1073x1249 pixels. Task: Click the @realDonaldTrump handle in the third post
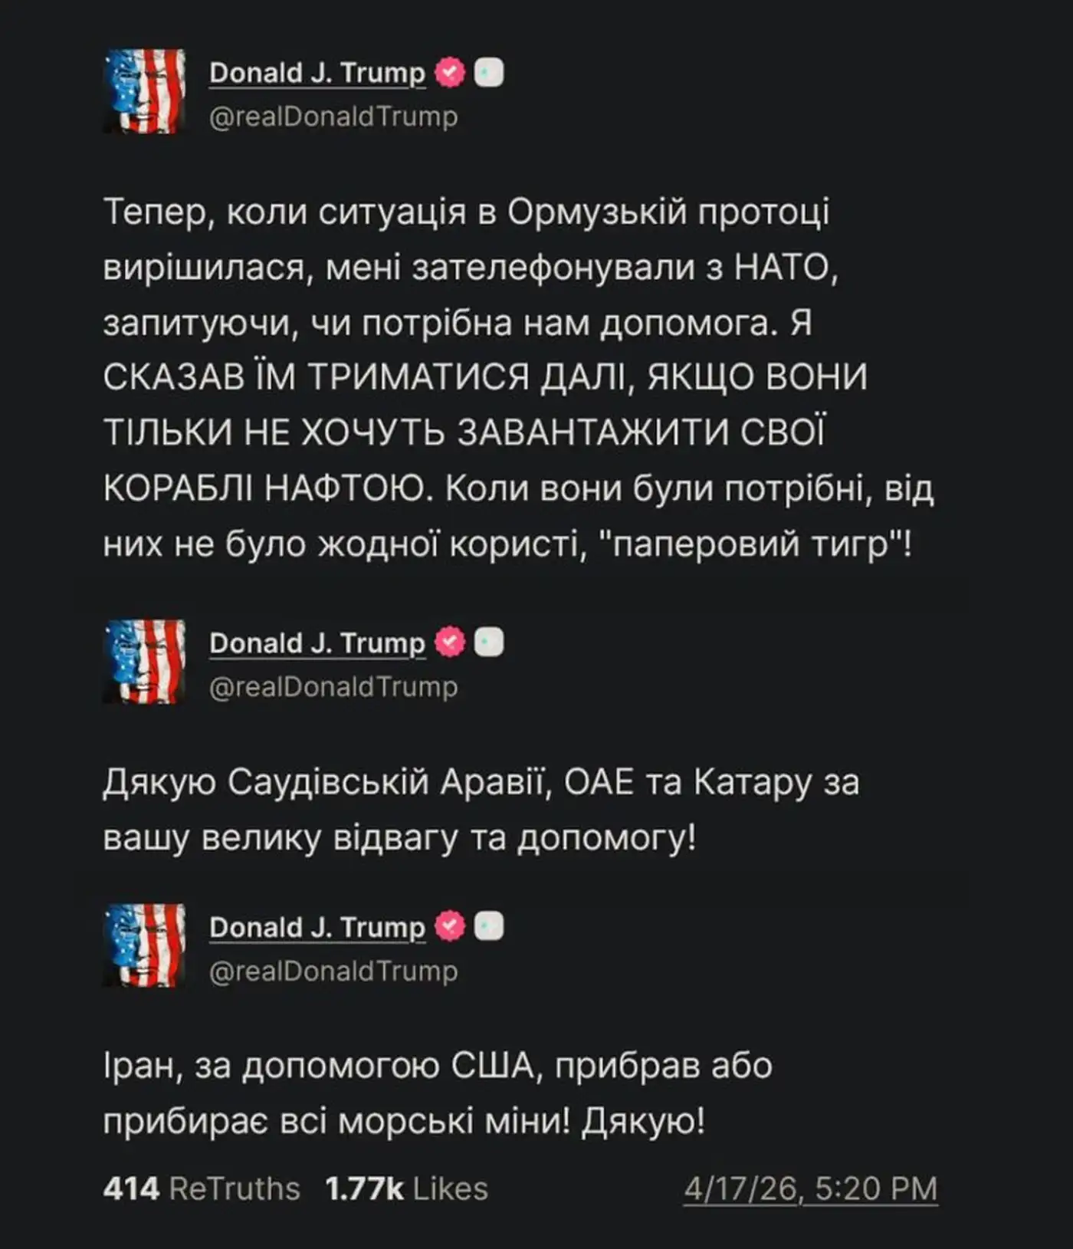(333, 970)
